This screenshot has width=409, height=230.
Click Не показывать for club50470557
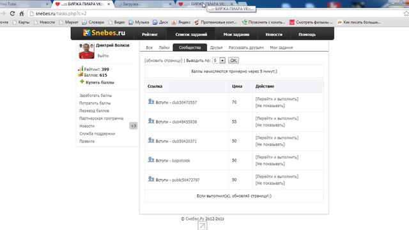[x=270, y=105]
